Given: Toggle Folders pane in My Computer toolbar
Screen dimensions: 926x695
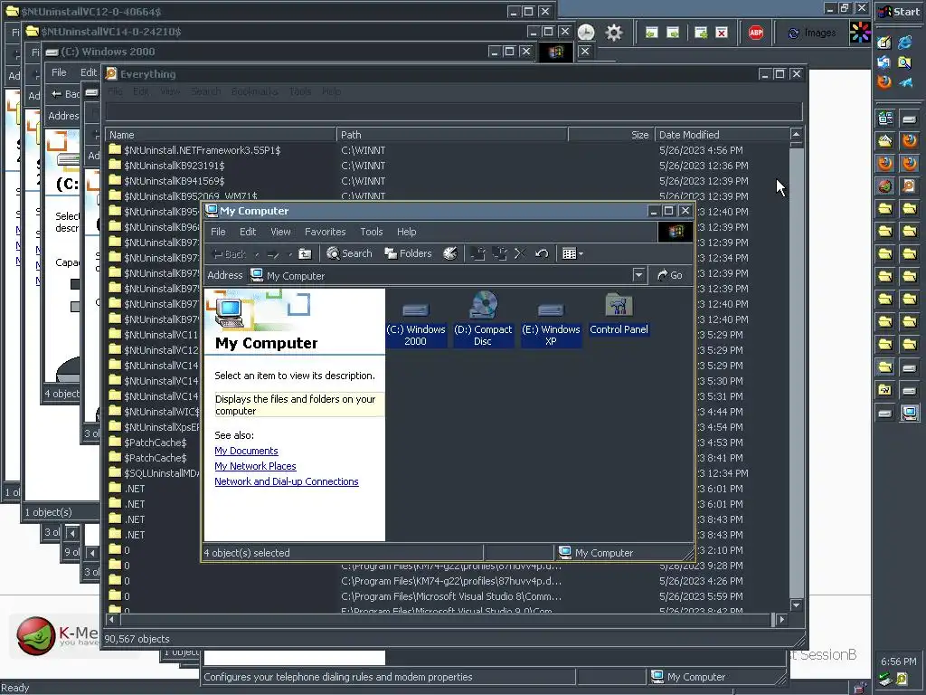Looking at the screenshot, I should click(408, 253).
